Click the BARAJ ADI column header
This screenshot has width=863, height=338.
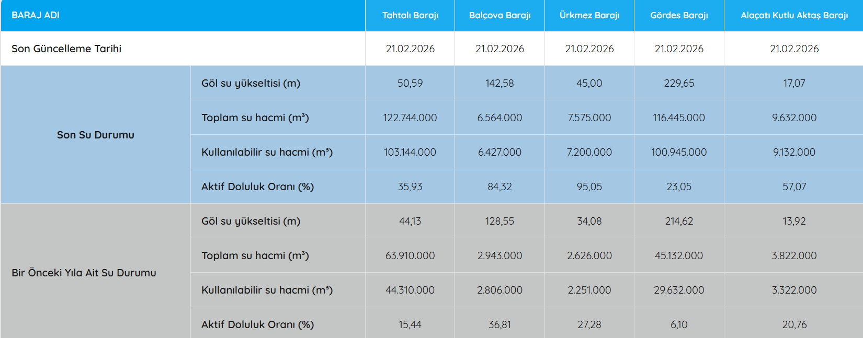(36, 15)
